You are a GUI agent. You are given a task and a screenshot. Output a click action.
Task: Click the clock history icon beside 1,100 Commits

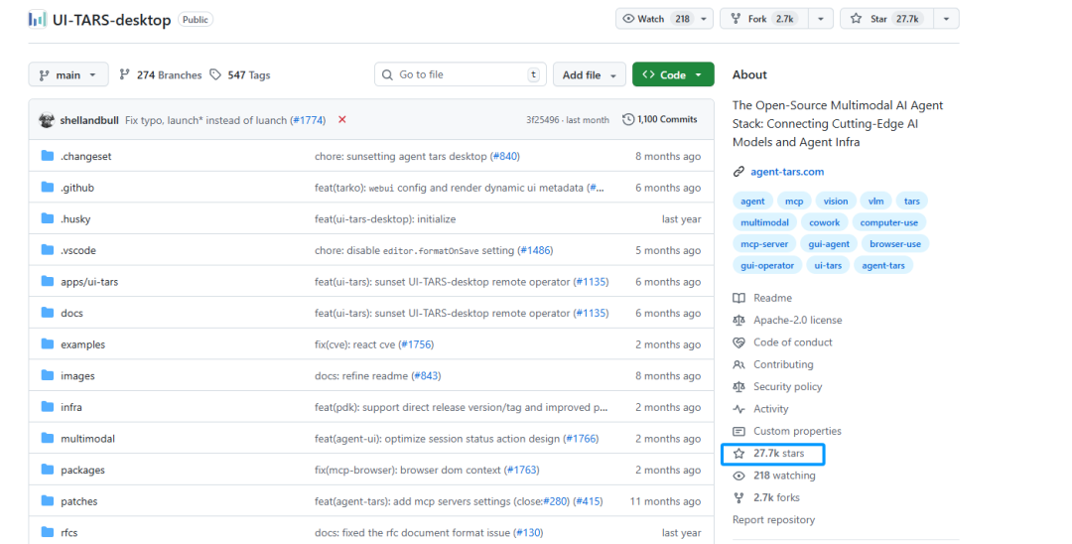pyautogui.click(x=628, y=119)
